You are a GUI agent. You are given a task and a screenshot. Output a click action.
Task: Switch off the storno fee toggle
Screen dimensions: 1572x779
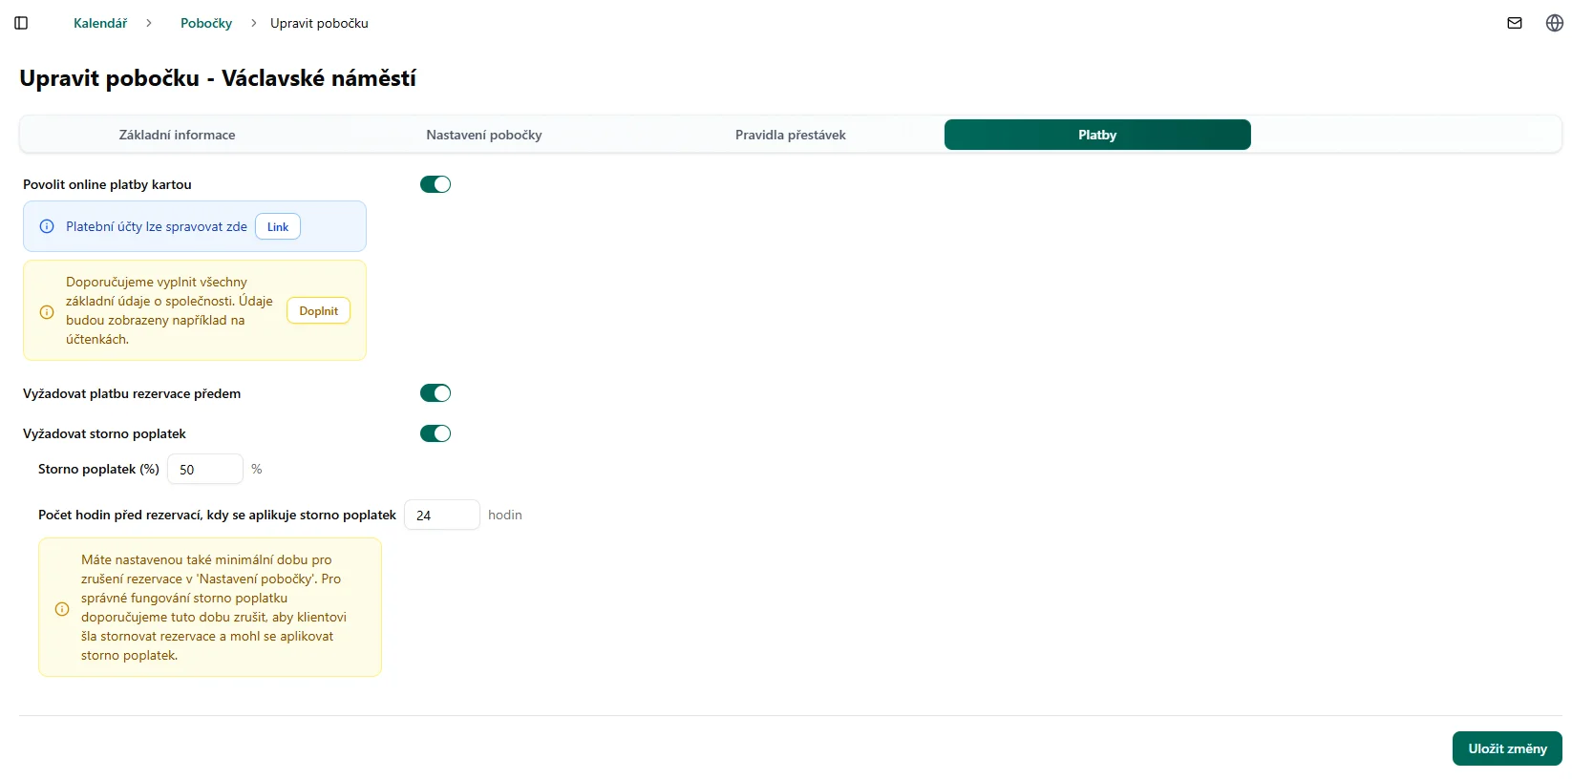coord(435,433)
